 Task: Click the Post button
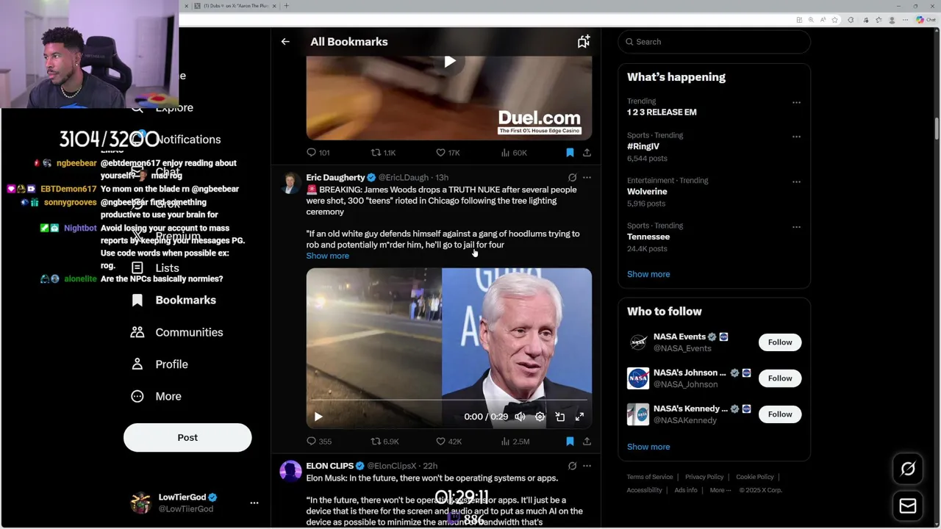pyautogui.click(x=187, y=438)
